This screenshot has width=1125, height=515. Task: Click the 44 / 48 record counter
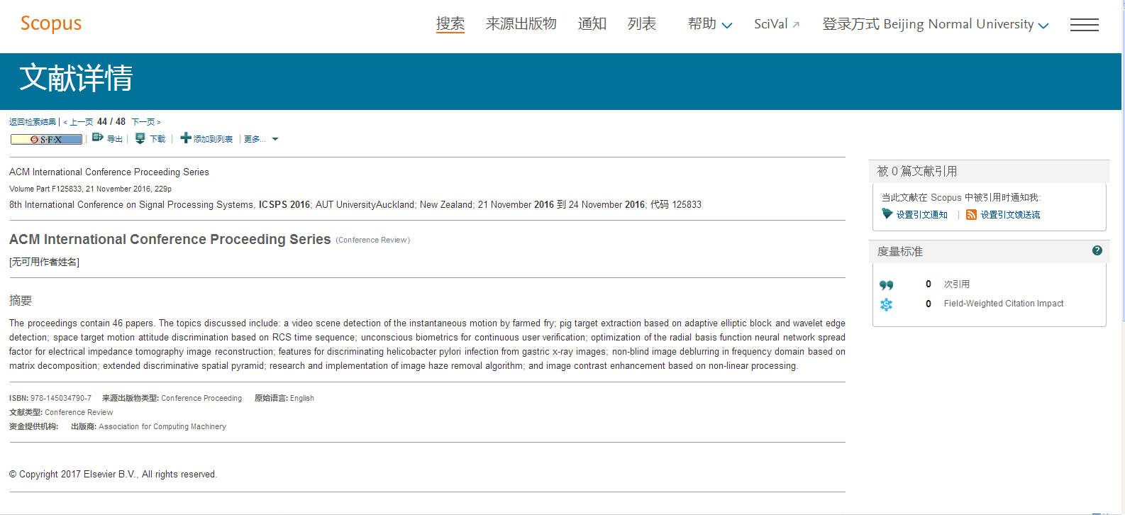[111, 122]
